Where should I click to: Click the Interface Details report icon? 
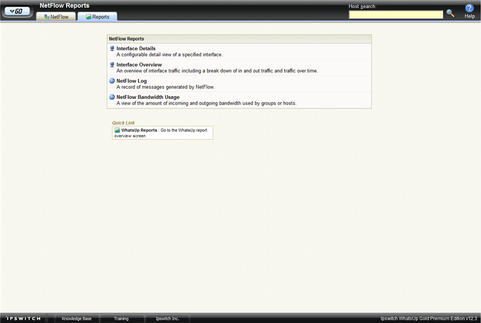112,49
